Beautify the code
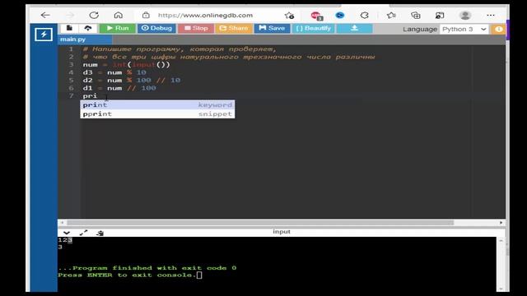Screen dimensions: 527x296 (x=313, y=28)
